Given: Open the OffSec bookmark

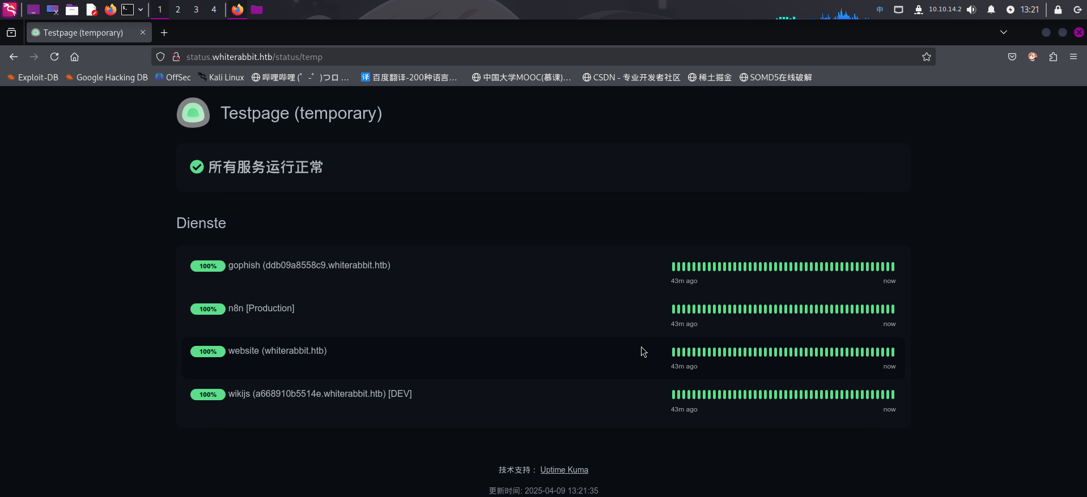Looking at the screenshot, I should pyautogui.click(x=173, y=78).
